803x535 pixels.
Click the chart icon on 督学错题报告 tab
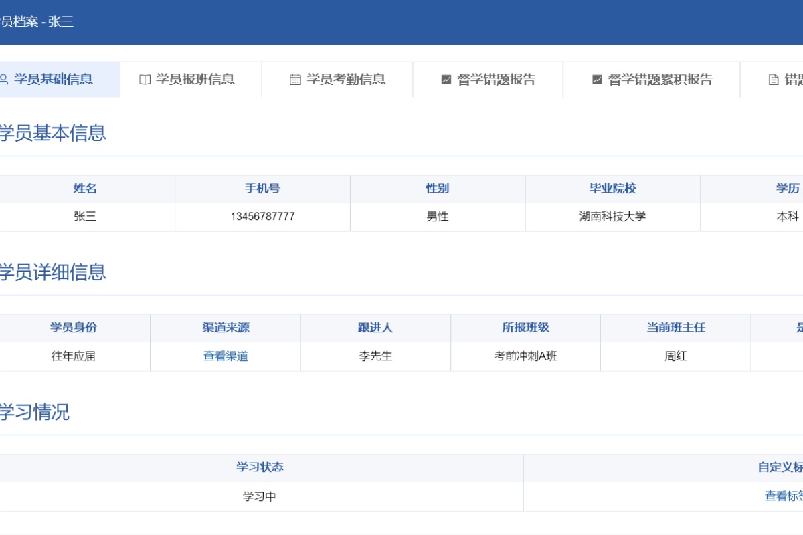coord(445,79)
